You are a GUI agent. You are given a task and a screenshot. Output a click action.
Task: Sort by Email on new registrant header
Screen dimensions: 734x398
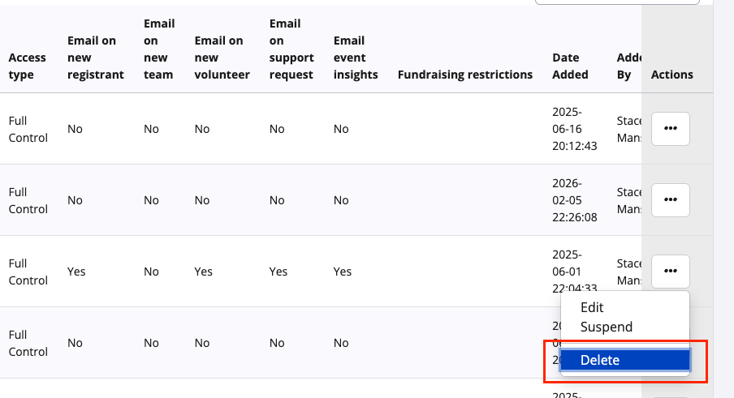point(96,58)
